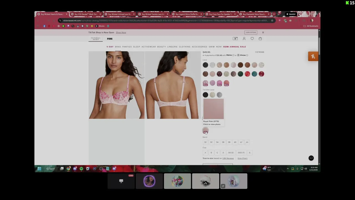Open the ACTIVEWEAR menu
355x200 pixels.
(149, 47)
